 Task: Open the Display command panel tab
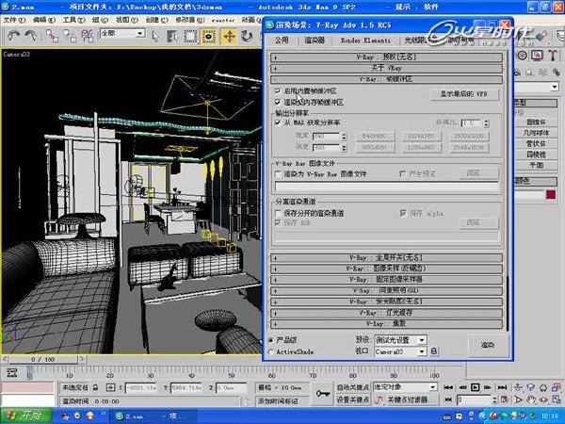pyautogui.click(x=538, y=56)
